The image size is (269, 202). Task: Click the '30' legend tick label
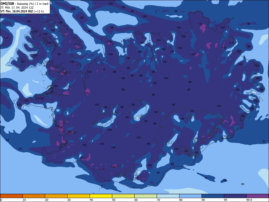coord(69,200)
